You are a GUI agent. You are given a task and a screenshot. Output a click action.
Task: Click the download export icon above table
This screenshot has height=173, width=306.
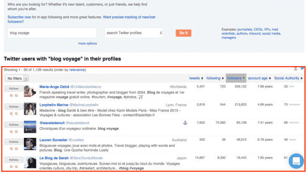[x=295, y=68]
